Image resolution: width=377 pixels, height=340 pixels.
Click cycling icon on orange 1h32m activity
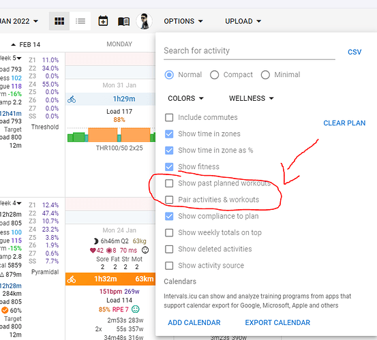tap(72, 279)
